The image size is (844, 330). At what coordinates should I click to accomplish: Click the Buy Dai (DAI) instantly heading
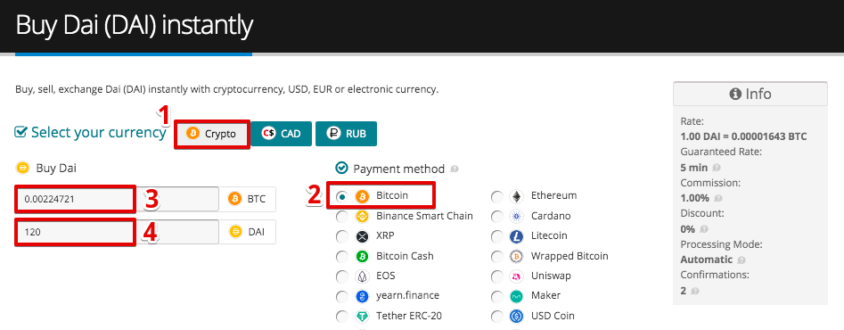(134, 25)
